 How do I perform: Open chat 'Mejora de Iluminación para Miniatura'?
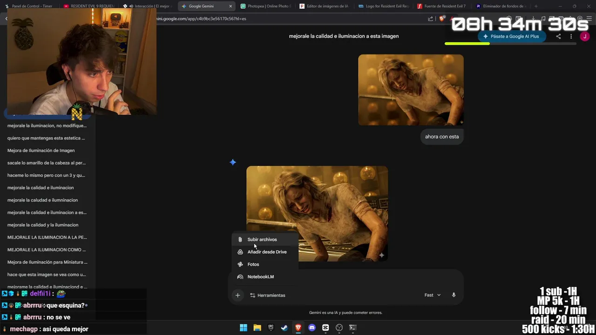pyautogui.click(x=47, y=262)
